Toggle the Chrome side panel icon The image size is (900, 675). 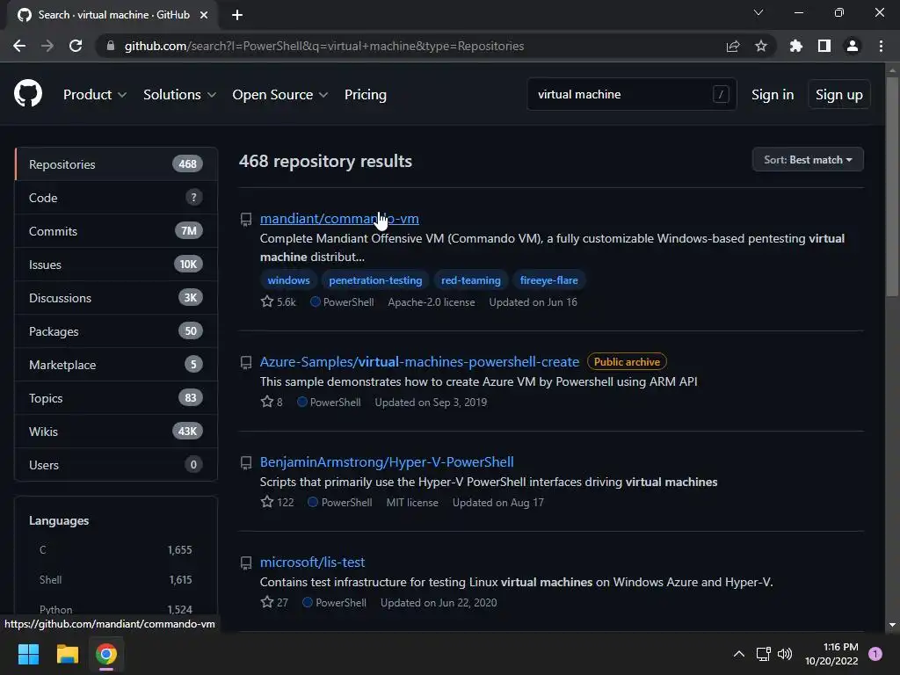pos(824,46)
